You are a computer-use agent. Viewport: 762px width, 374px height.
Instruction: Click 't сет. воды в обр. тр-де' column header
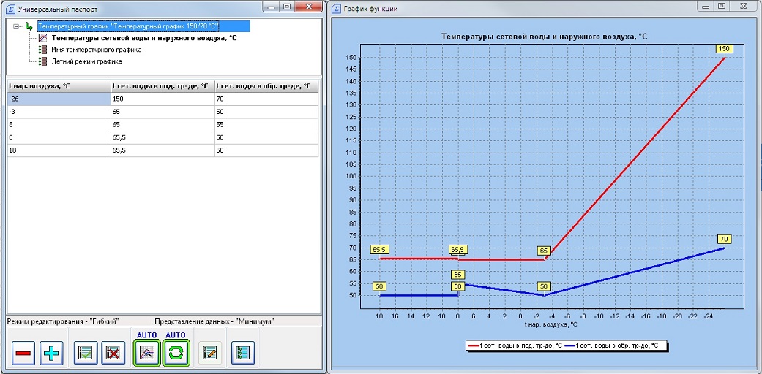266,86
